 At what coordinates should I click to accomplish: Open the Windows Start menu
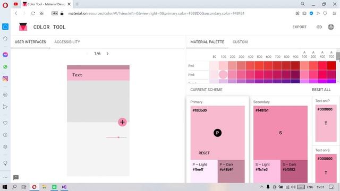[x=5, y=187]
